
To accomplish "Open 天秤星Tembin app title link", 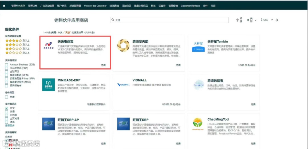I will coord(218,42).
